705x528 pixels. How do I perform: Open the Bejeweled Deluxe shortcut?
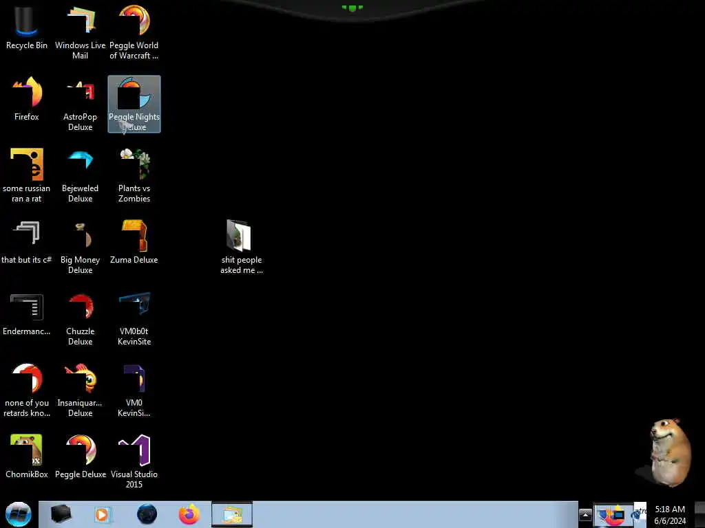point(80,175)
